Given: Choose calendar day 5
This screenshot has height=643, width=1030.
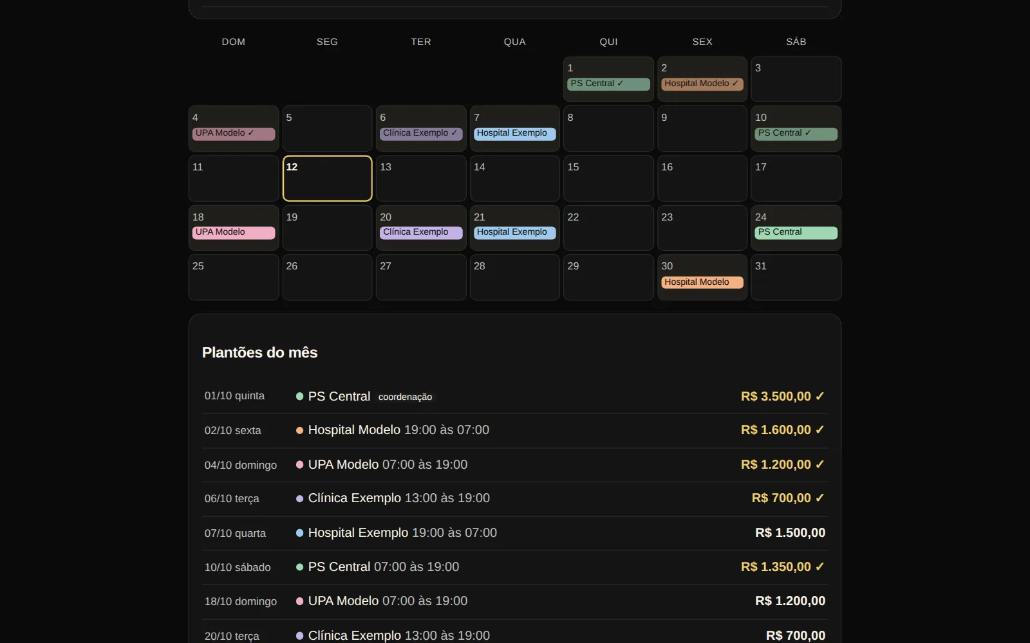Looking at the screenshot, I should click(x=327, y=129).
